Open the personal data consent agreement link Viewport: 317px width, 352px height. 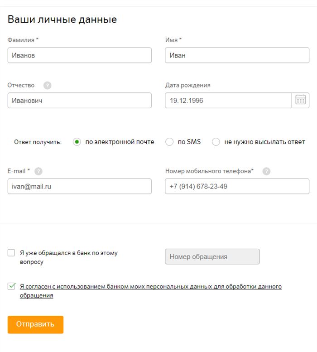click(150, 291)
